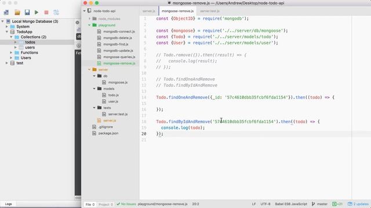Screen dimensions: 371x208
Task: Click the 2 updates package link
Action: click(358, 204)
